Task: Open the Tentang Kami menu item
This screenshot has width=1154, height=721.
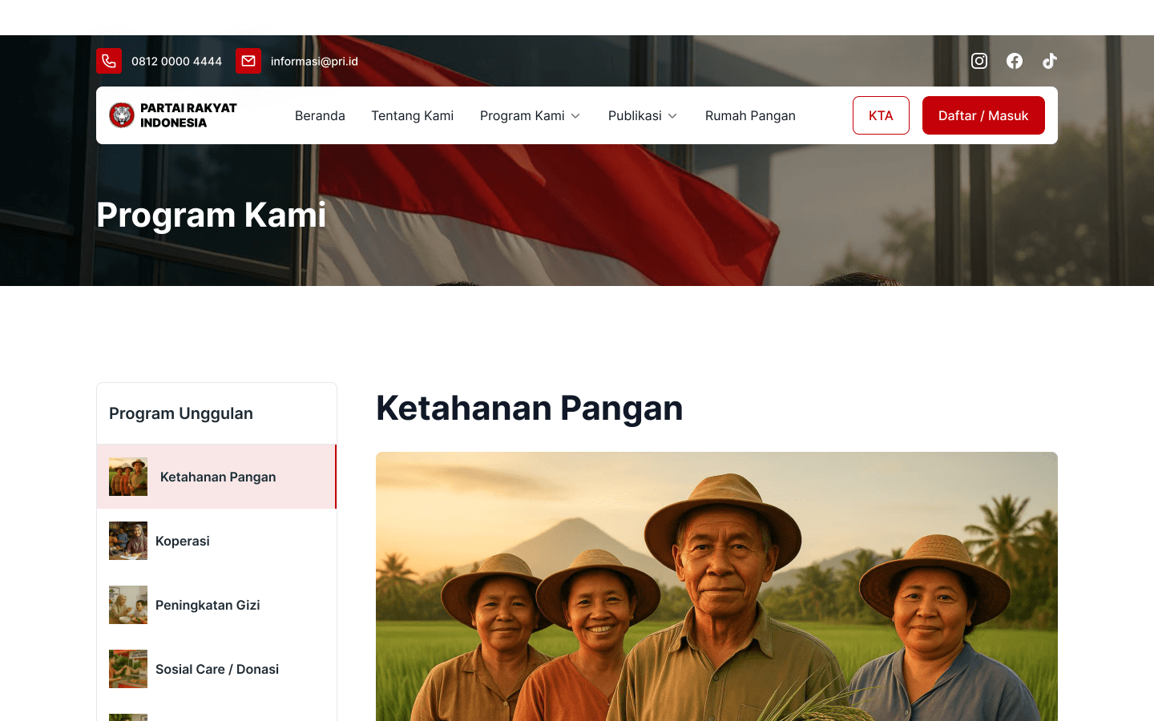Action: pyautogui.click(x=413, y=115)
